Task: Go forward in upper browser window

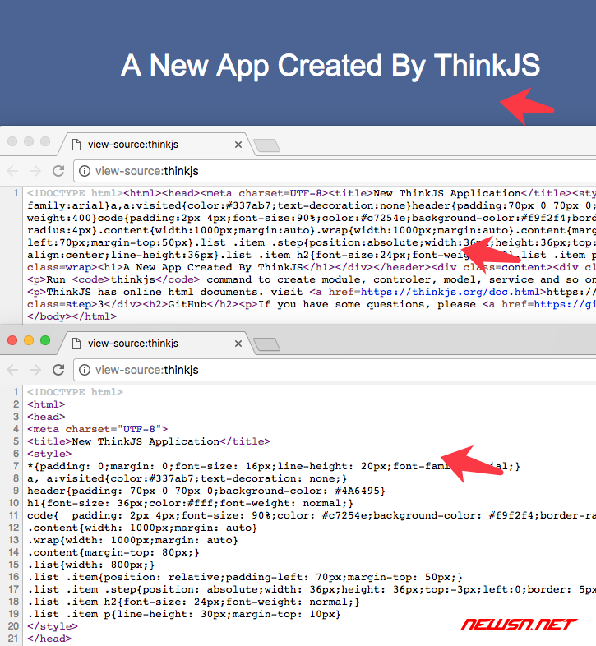Action: coord(35,171)
